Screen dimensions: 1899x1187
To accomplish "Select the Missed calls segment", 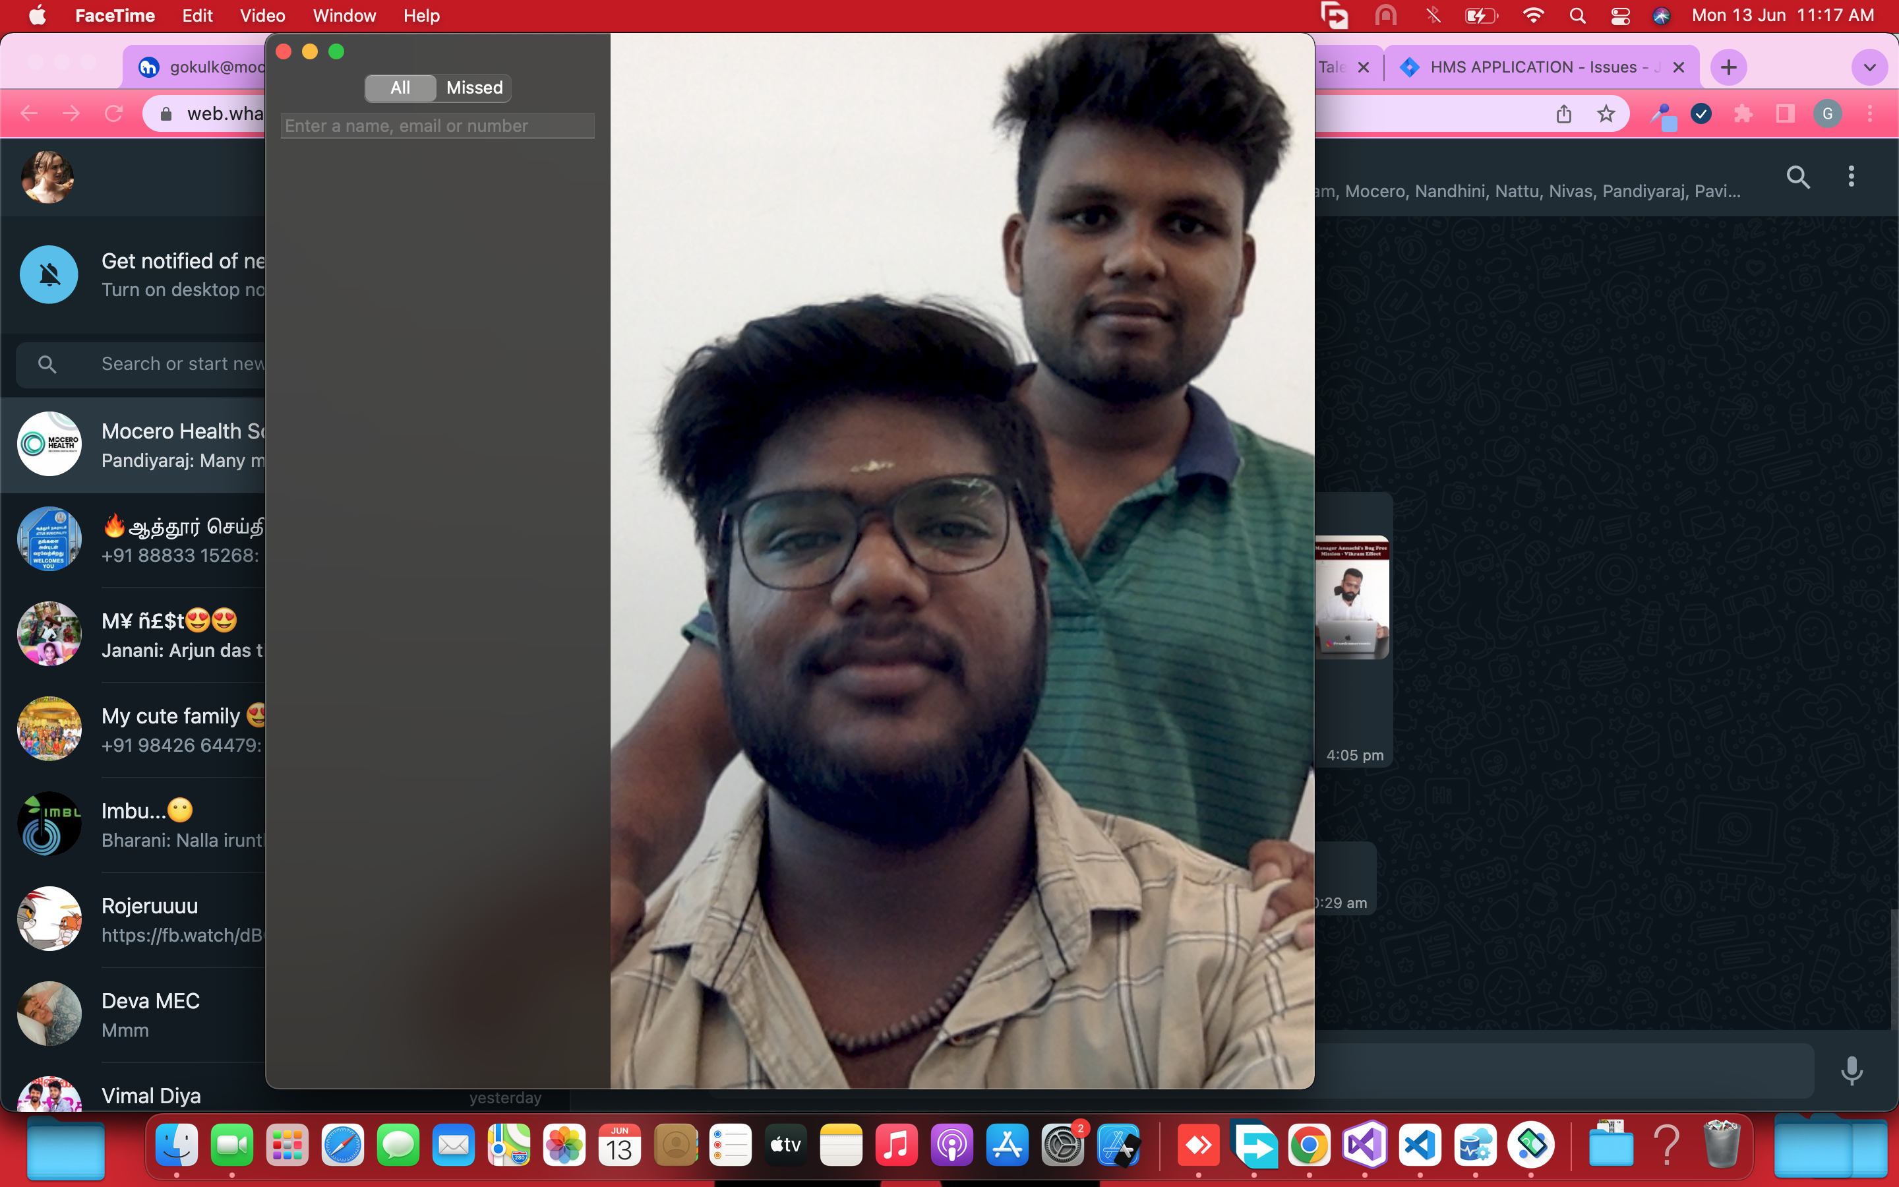I will (x=474, y=88).
